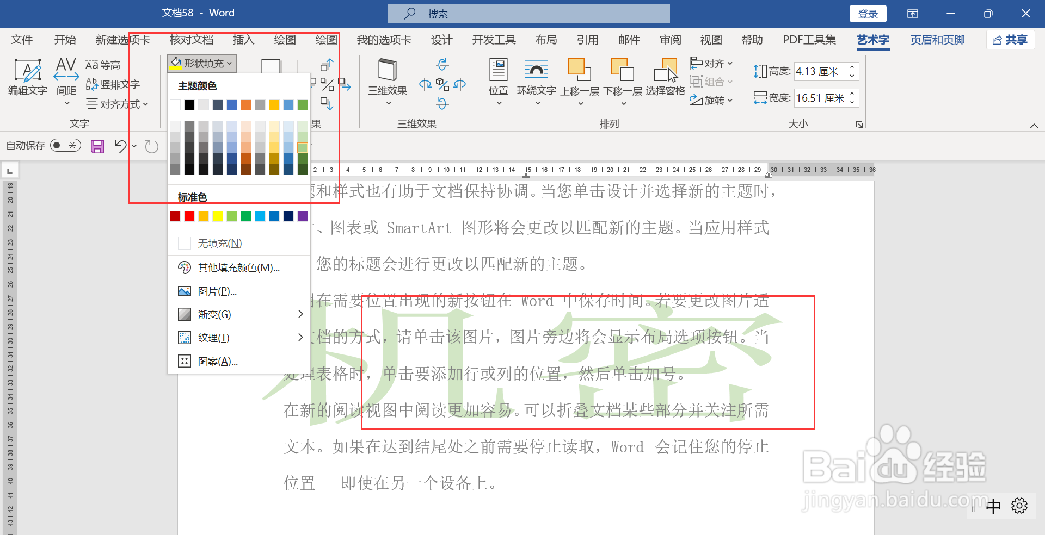Choose Pattern (图案) fill option
This screenshot has height=535, width=1045.
[239, 361]
